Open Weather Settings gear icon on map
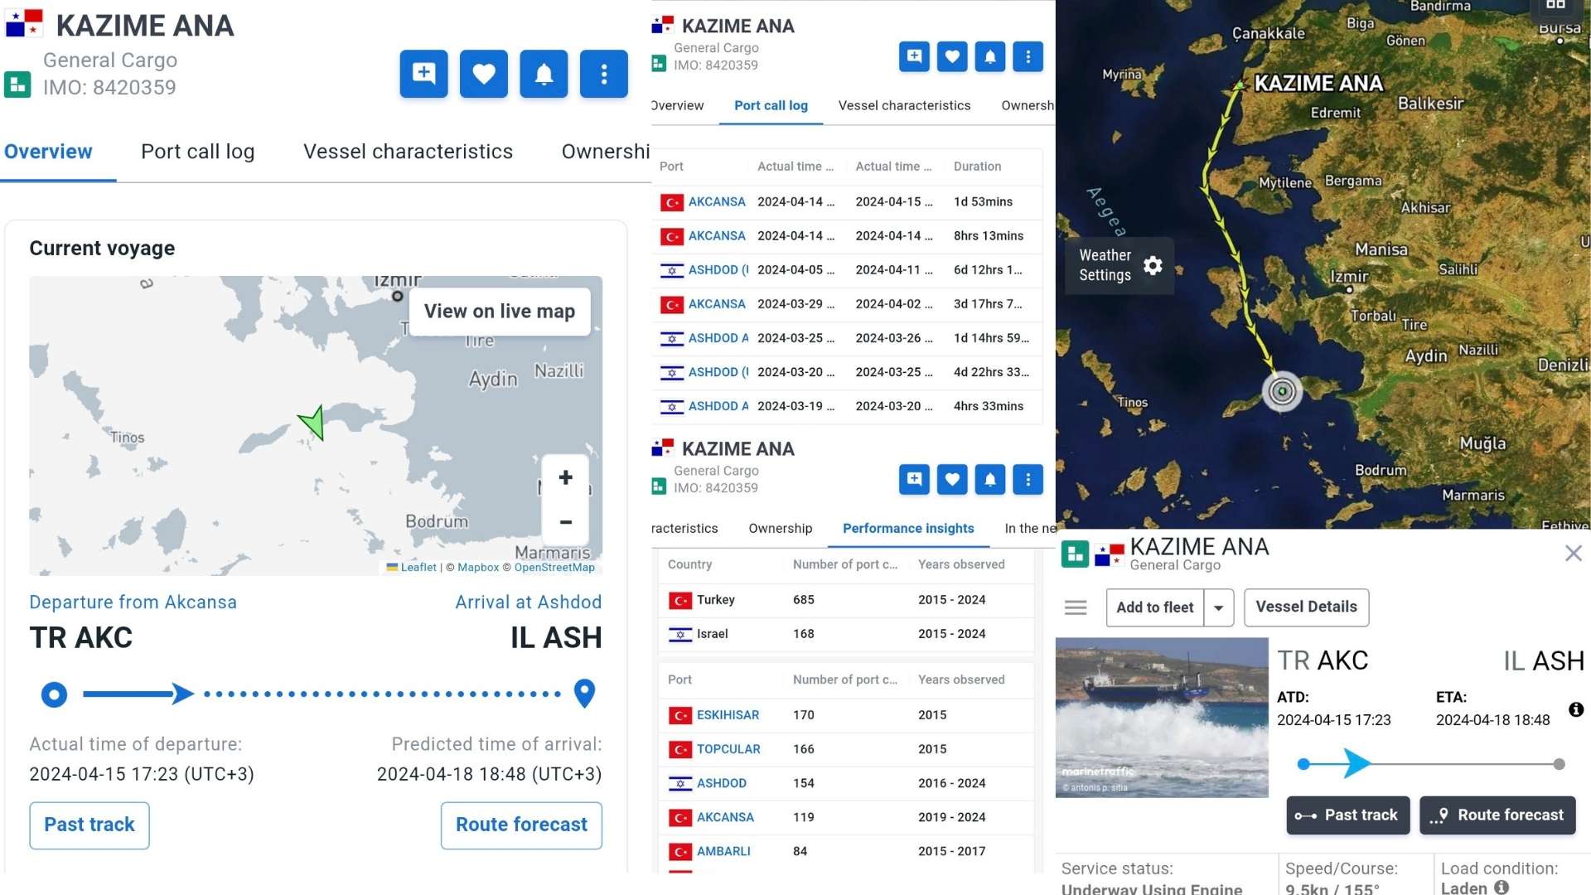Image resolution: width=1591 pixels, height=895 pixels. (x=1153, y=265)
